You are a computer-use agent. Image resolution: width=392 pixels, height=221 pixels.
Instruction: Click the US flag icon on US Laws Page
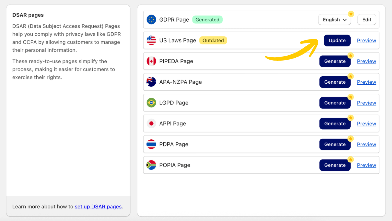tap(151, 40)
